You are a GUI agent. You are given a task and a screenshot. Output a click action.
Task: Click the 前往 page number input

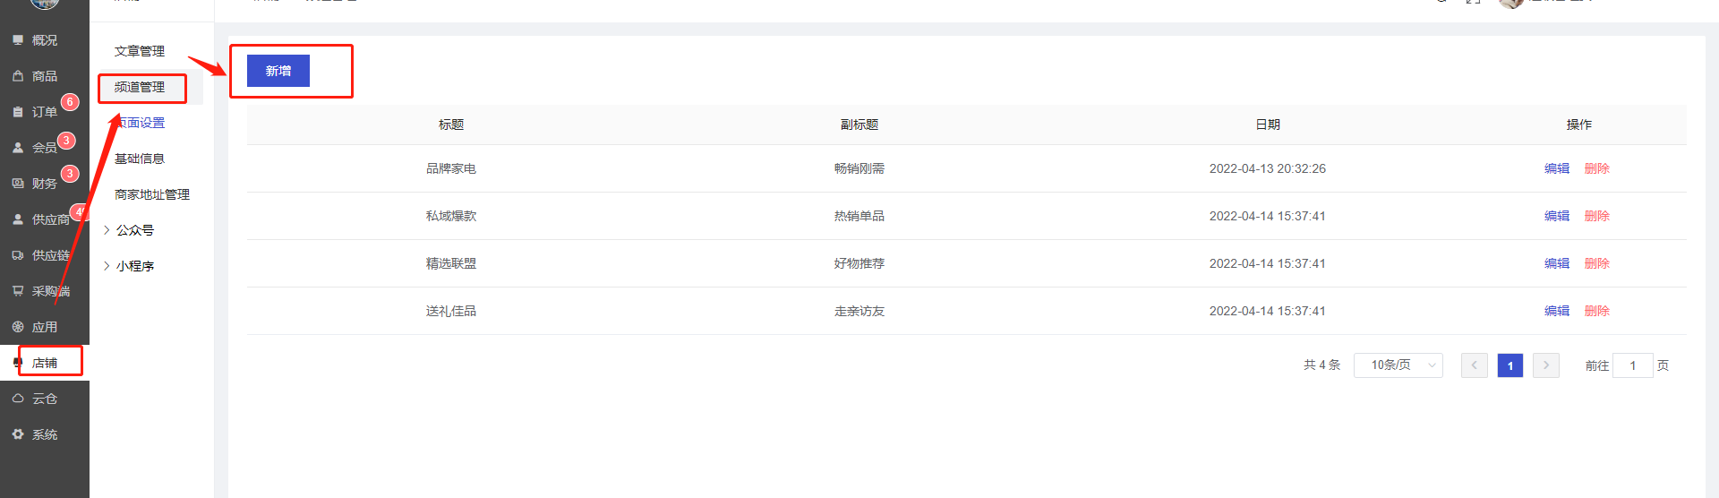pyautogui.click(x=1633, y=365)
